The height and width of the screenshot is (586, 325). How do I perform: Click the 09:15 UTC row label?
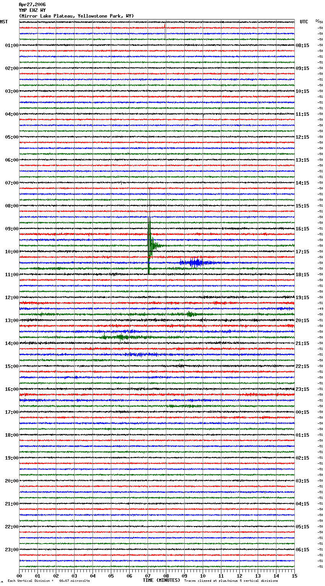[x=302, y=68]
